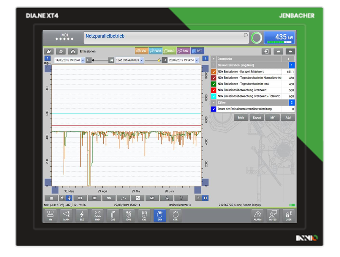Collapse the Gaskonzentration group

coord(213,65)
